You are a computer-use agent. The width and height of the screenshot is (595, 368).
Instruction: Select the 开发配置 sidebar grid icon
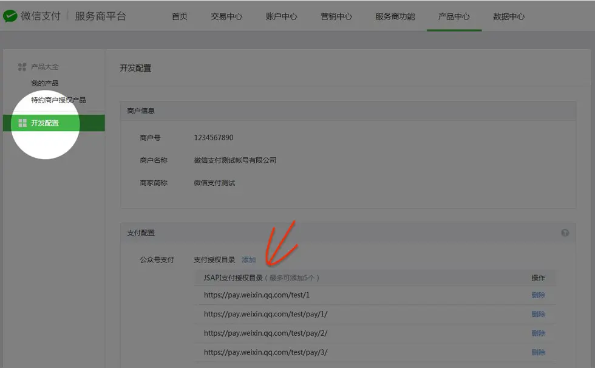[x=23, y=123]
